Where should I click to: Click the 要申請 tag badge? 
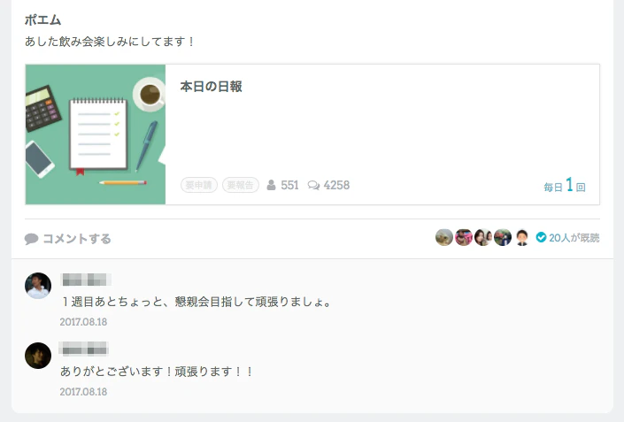coord(199,185)
